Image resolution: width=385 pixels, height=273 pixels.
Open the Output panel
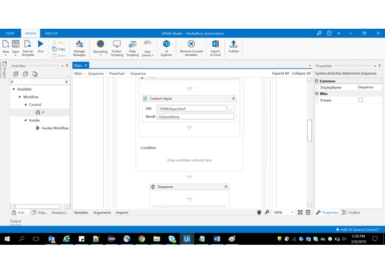16,221
